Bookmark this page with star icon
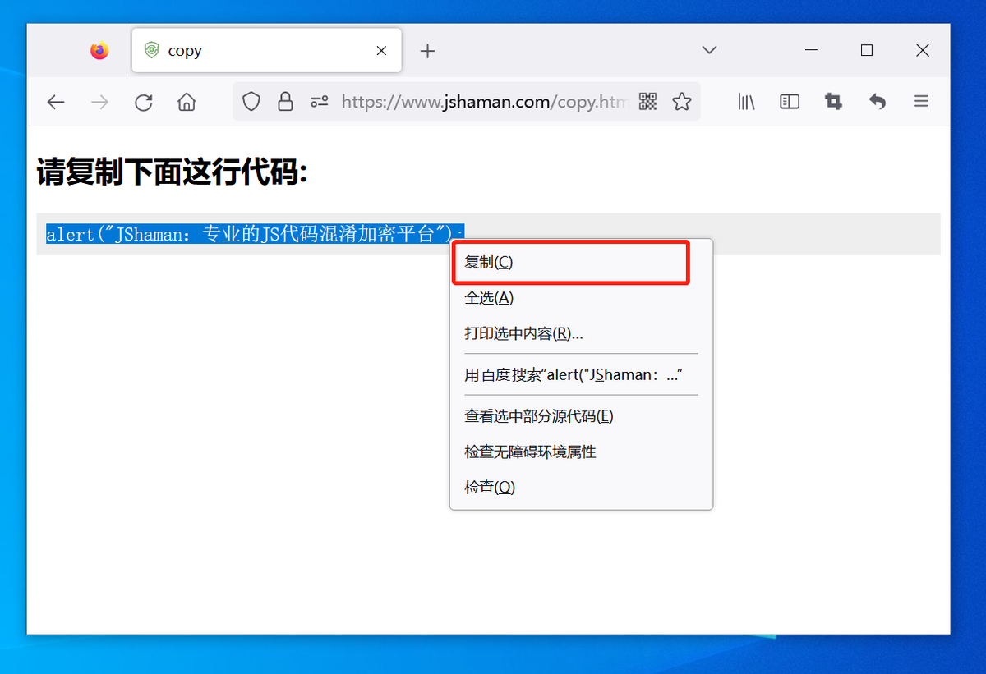This screenshot has height=674, width=986. click(682, 102)
